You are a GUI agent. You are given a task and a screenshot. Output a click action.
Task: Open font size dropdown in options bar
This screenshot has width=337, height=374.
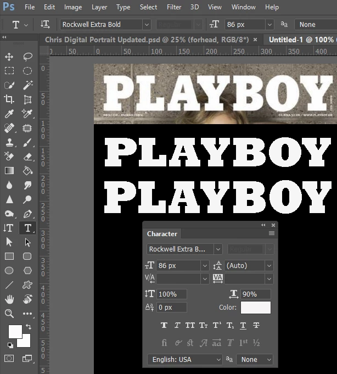coord(269,25)
